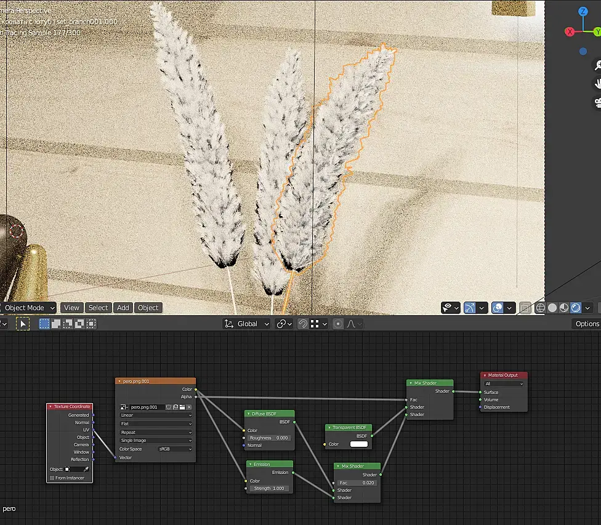Select Solid viewport shading

552,308
